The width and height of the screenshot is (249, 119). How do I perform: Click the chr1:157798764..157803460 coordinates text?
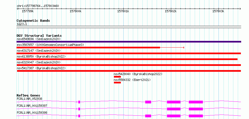click(x=38, y=6)
